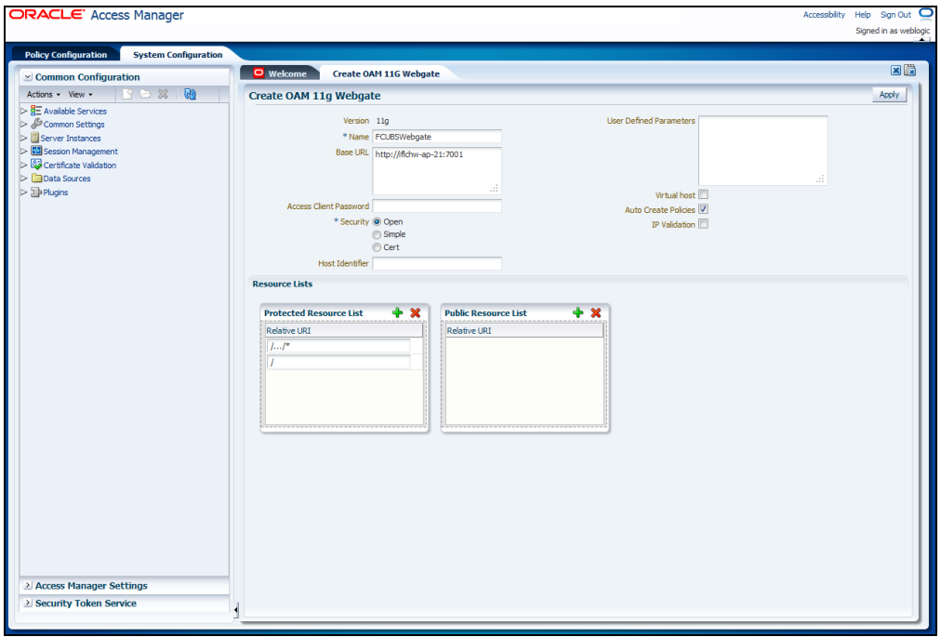Switch to the Policy Configuration tab
The height and width of the screenshot is (637, 941).
click(x=65, y=55)
